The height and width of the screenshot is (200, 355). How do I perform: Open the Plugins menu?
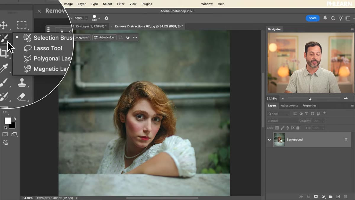coord(147,4)
